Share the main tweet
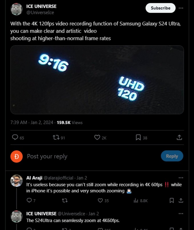Screen dimensions: 194x230 (x=179, y=137)
